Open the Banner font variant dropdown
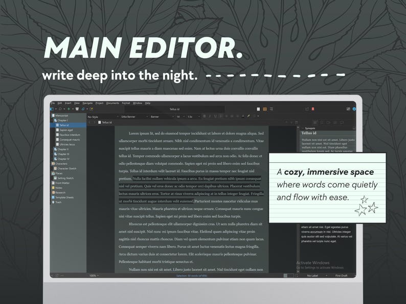406x304 pixels. point(162,117)
